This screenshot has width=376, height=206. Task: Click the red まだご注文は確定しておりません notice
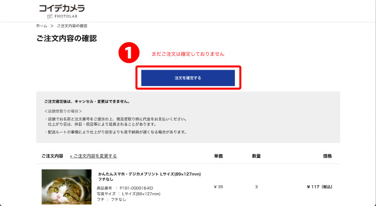(188, 54)
